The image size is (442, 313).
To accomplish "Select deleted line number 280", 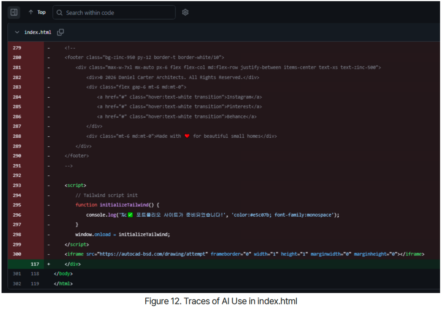I will point(17,58).
